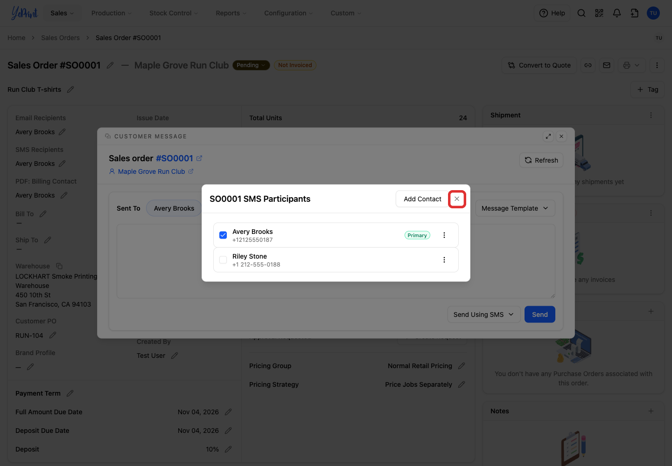Expand the Configuration menu

pos(288,13)
